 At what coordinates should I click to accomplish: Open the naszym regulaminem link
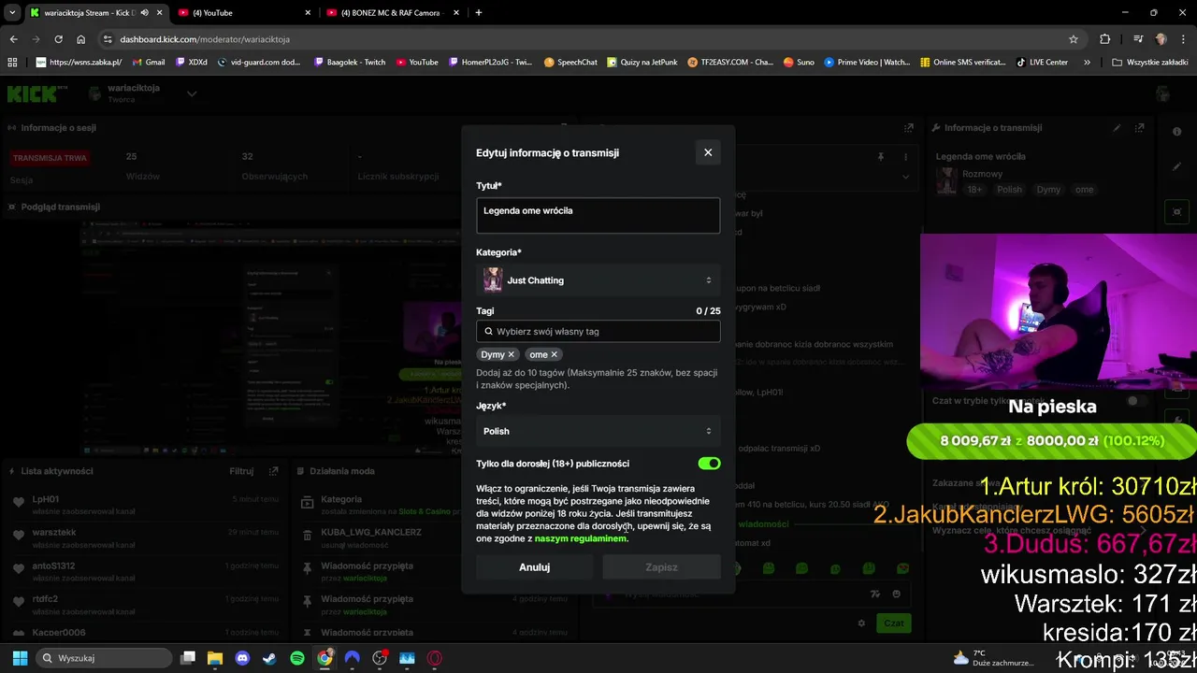click(x=581, y=538)
